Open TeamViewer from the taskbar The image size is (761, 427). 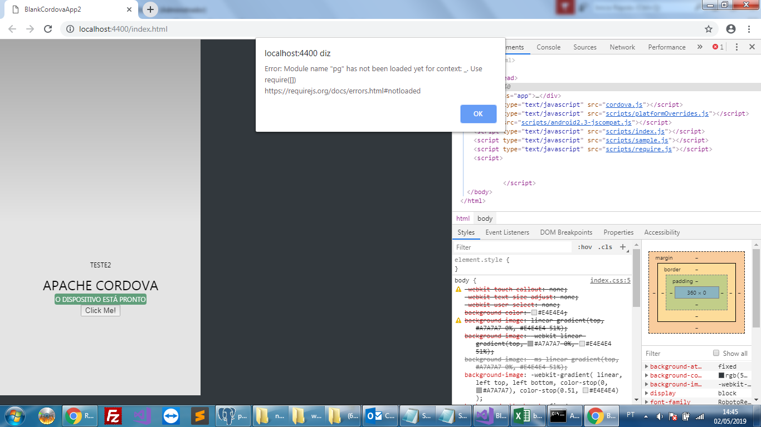tap(170, 415)
